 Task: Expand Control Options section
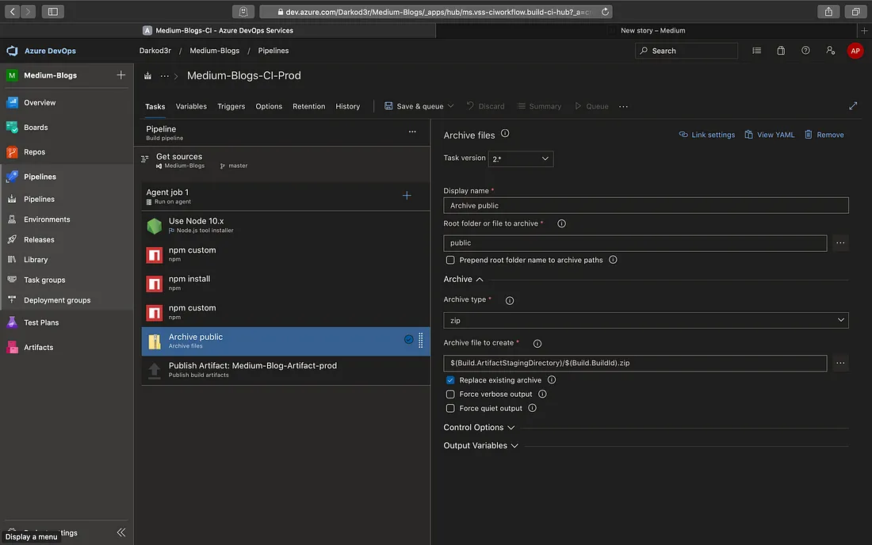pos(479,427)
